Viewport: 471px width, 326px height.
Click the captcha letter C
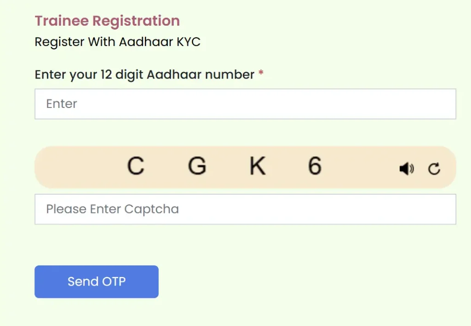tap(136, 166)
